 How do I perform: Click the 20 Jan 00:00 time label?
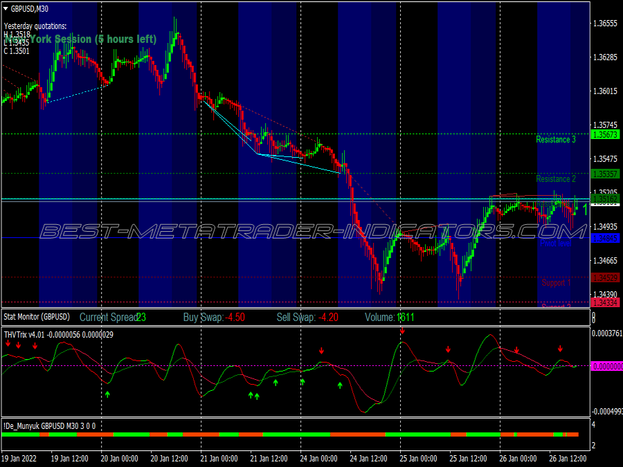click(x=119, y=458)
